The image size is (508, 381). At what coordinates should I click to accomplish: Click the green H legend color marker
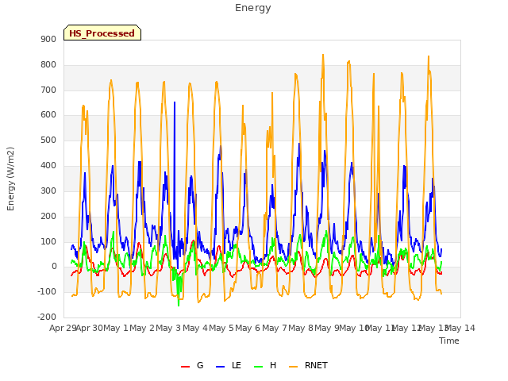point(259,367)
